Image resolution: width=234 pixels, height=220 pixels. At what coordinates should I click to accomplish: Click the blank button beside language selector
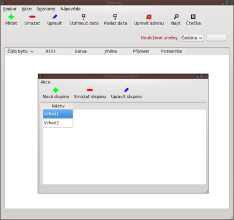[x=216, y=38]
